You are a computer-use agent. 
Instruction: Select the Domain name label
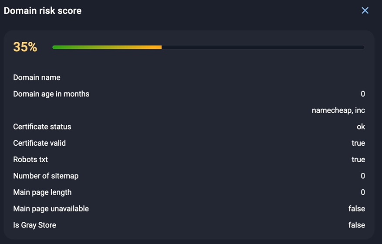37,77
